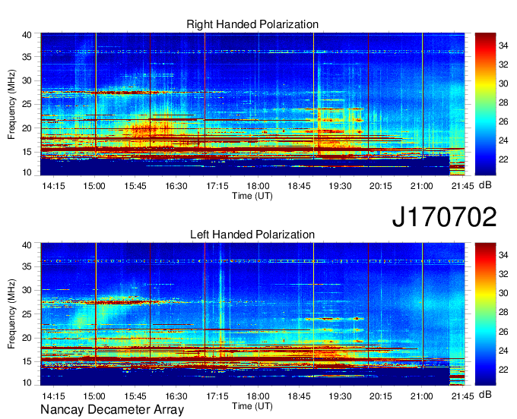This screenshot has height=419, width=517.
Task: Click the 20 MHz tick of the Right Handed plot
Action: click(27, 128)
